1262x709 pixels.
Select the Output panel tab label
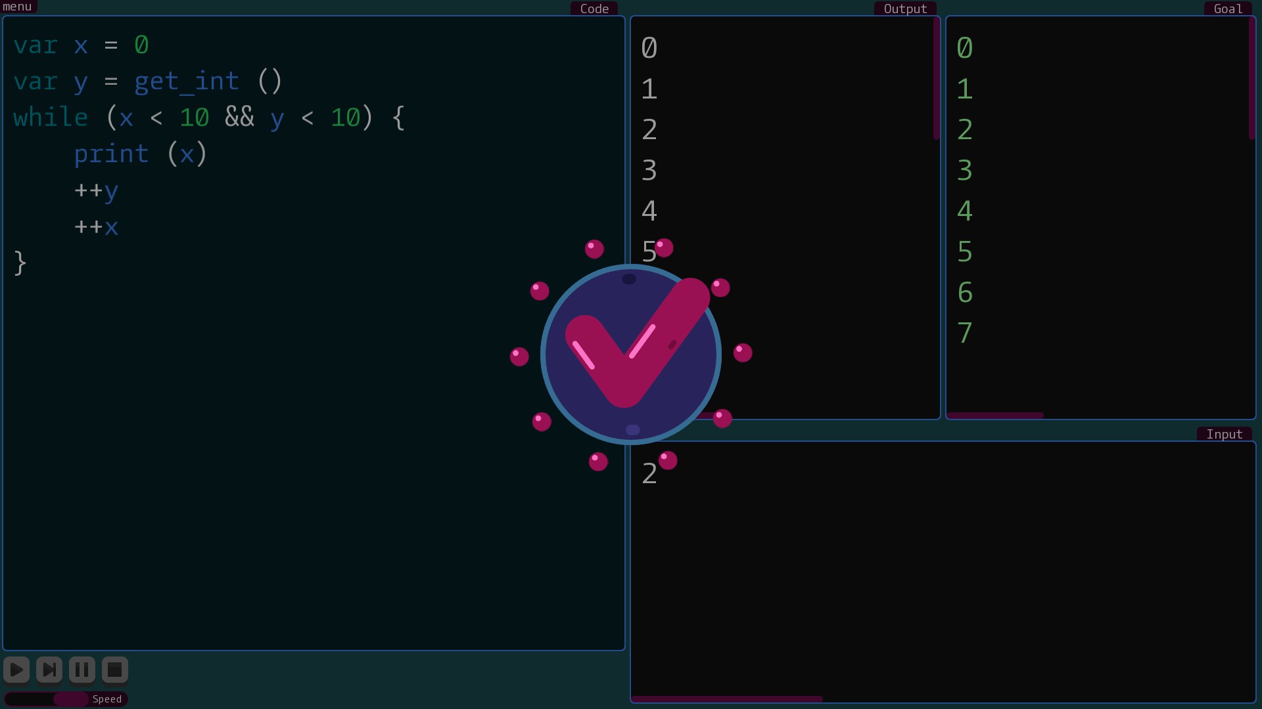[905, 9]
